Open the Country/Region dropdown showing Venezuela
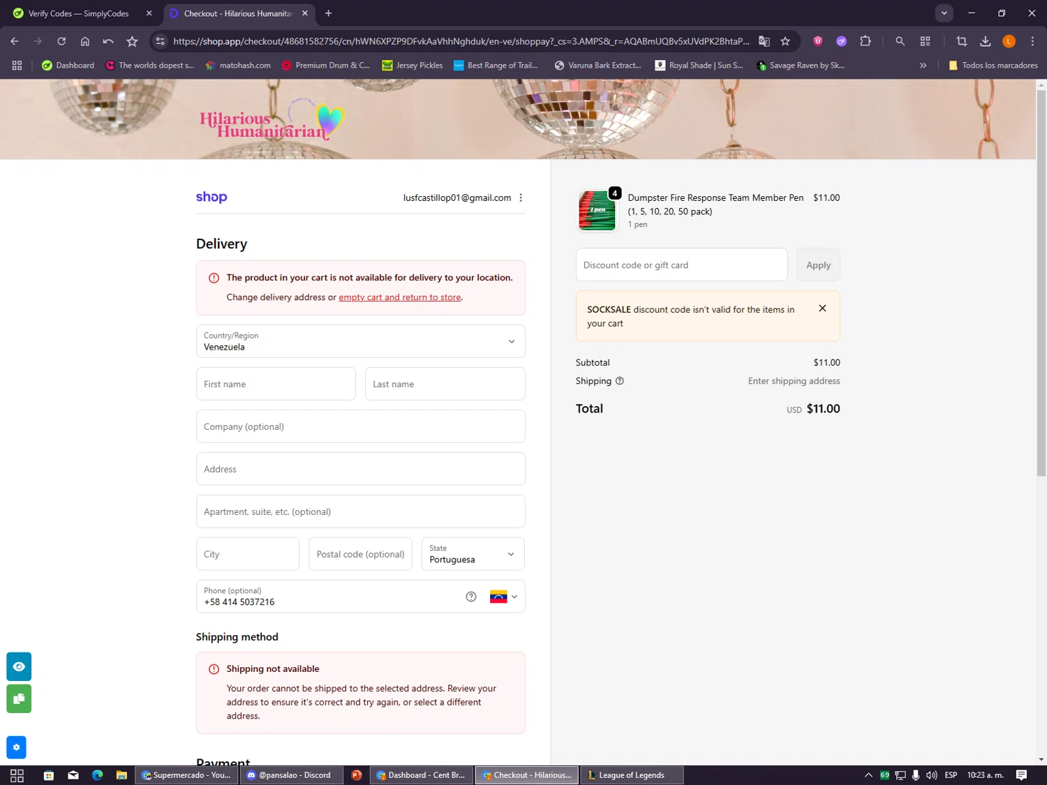 (x=360, y=341)
